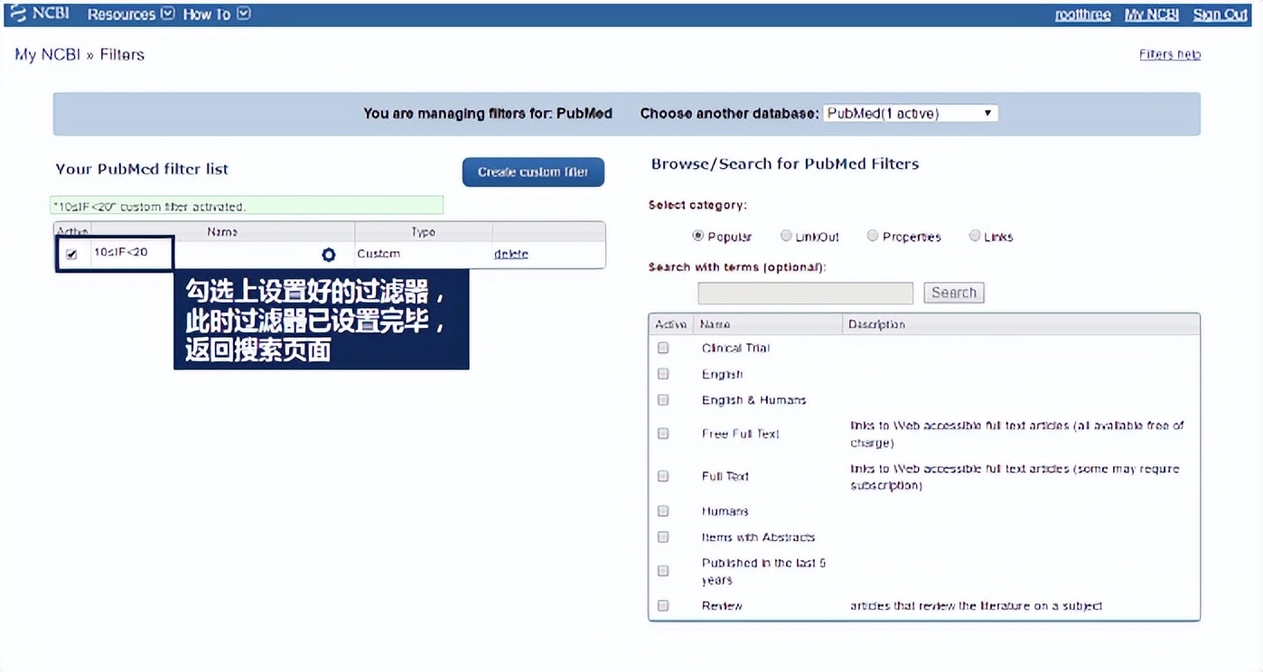Open the Filters help link
1263x672 pixels.
(x=1170, y=54)
